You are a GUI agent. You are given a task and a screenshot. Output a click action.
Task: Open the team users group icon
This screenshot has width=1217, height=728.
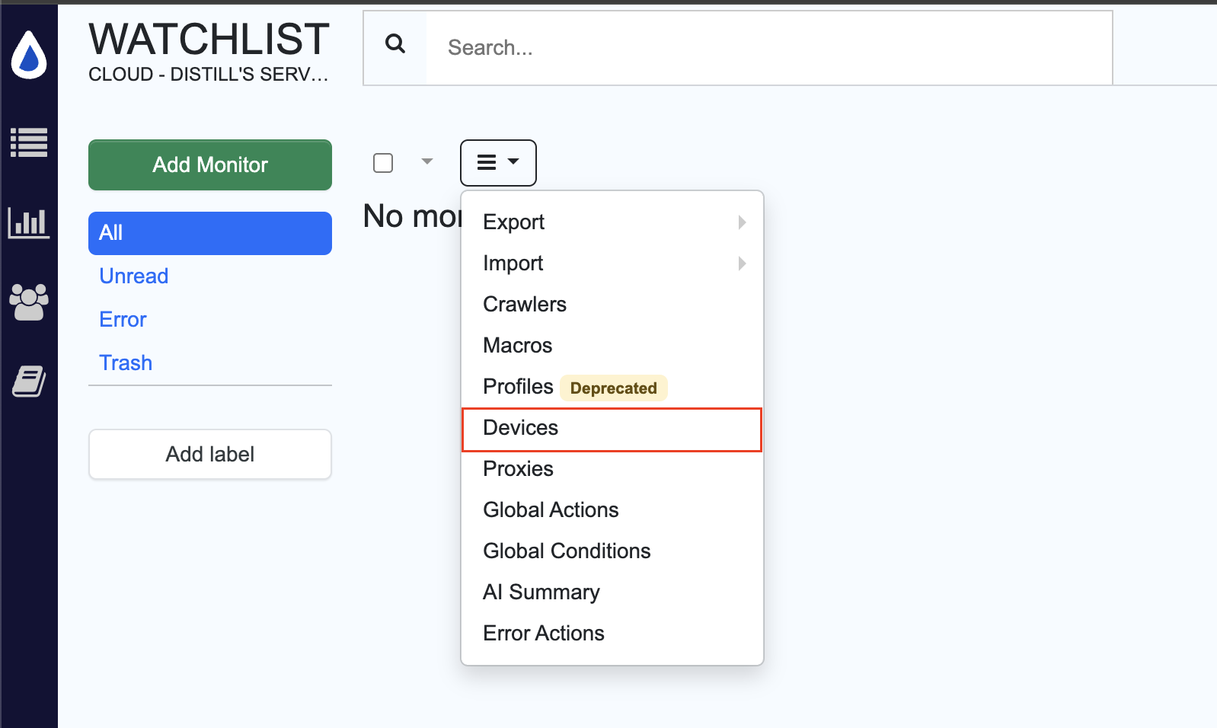click(x=29, y=302)
